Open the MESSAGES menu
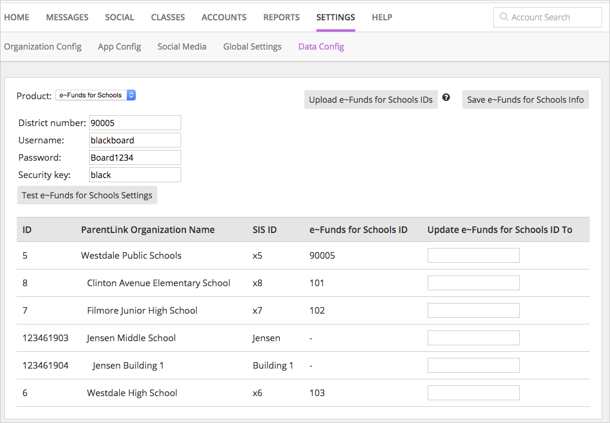Screen dimensions: 610x423 coord(68,17)
